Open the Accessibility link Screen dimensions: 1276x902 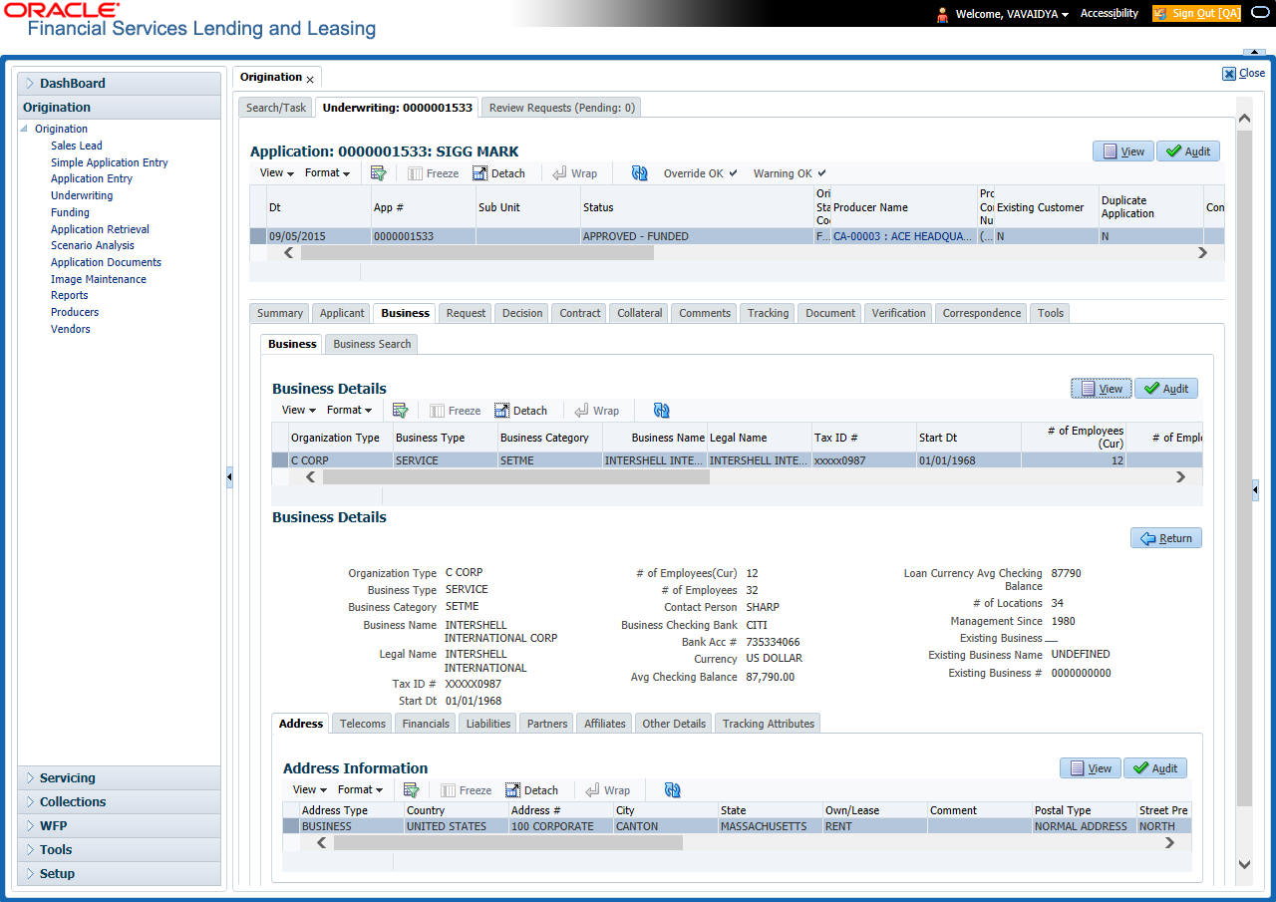1110,14
